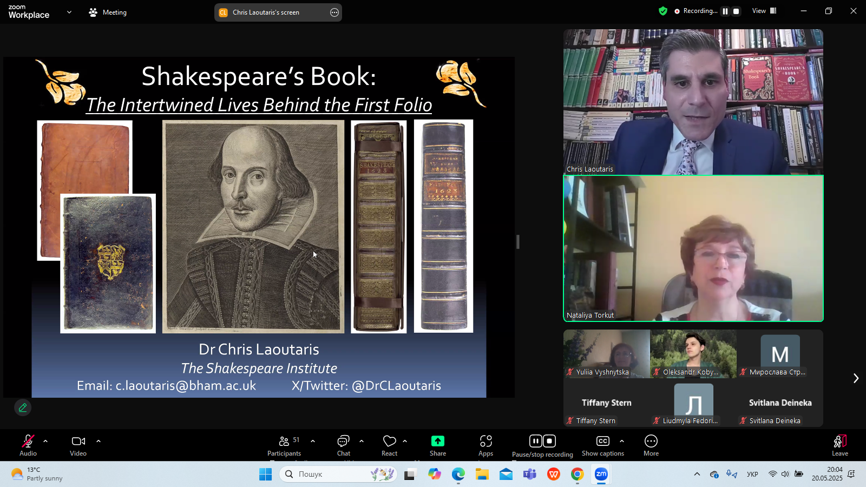Click the encryption shield icon

(x=663, y=11)
